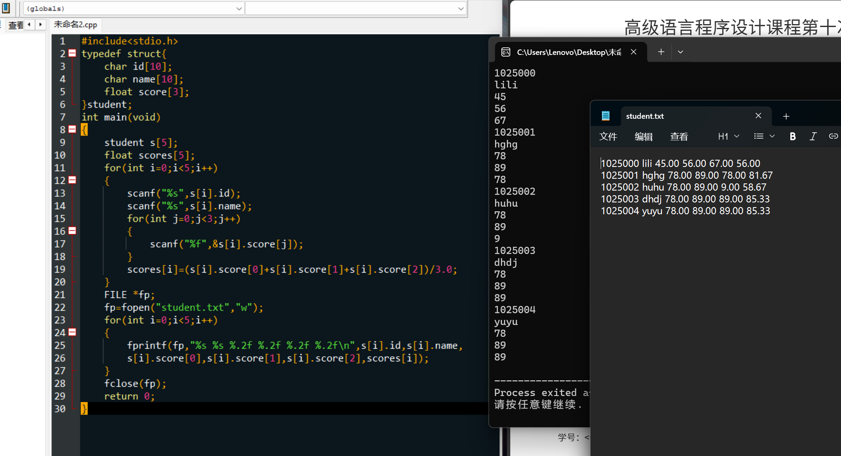Toggle italic formatting in Notepad
The height and width of the screenshot is (456, 841).
point(813,136)
